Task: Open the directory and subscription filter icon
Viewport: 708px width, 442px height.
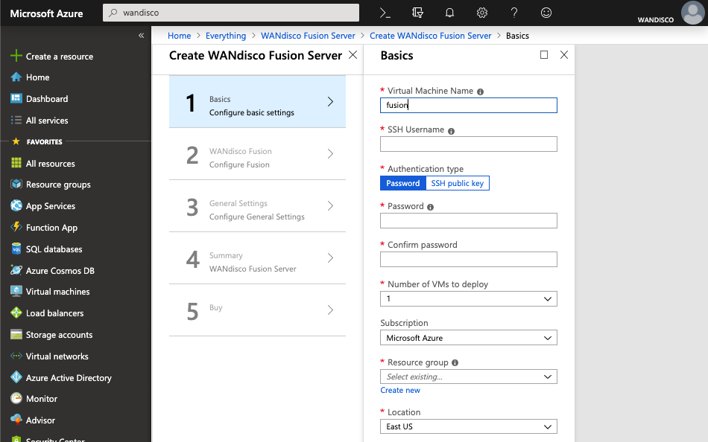Action: [417, 13]
